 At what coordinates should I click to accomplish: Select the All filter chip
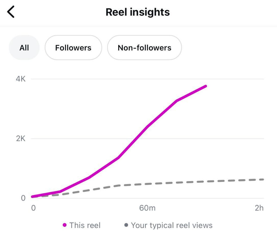(x=24, y=48)
